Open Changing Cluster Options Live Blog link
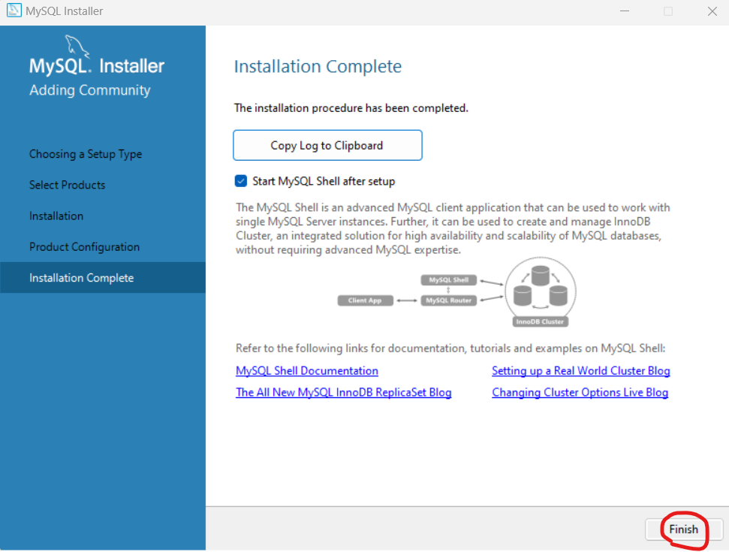This screenshot has height=552, width=729. click(x=580, y=393)
